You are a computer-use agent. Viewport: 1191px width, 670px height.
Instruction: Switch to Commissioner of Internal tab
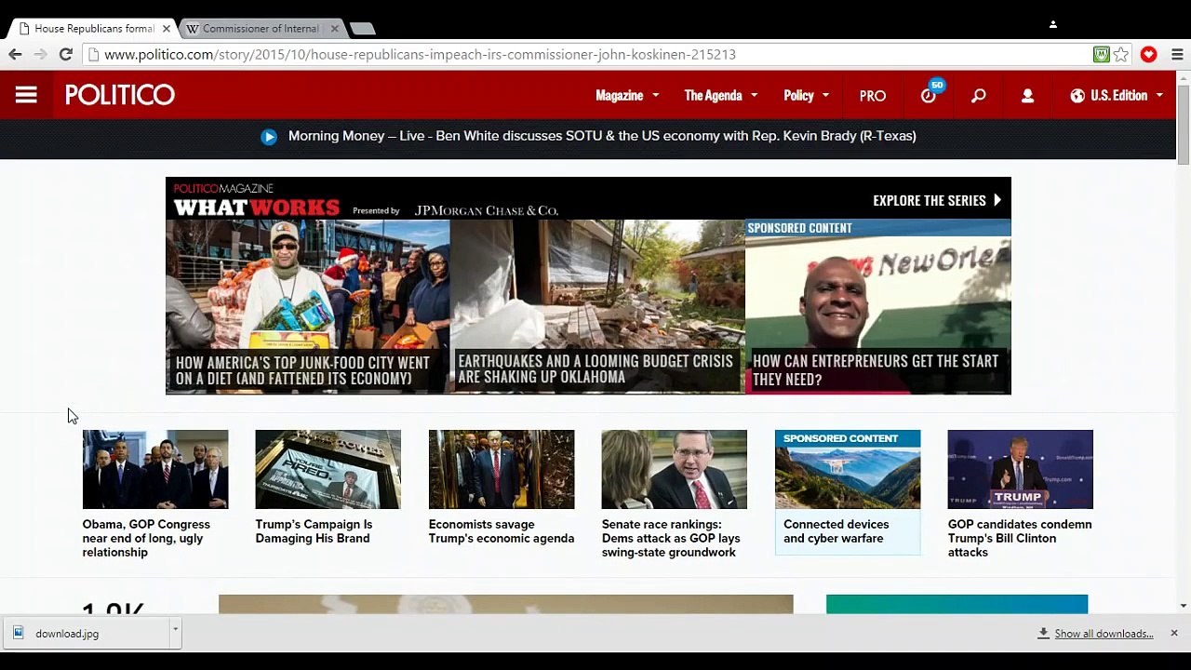(x=260, y=29)
